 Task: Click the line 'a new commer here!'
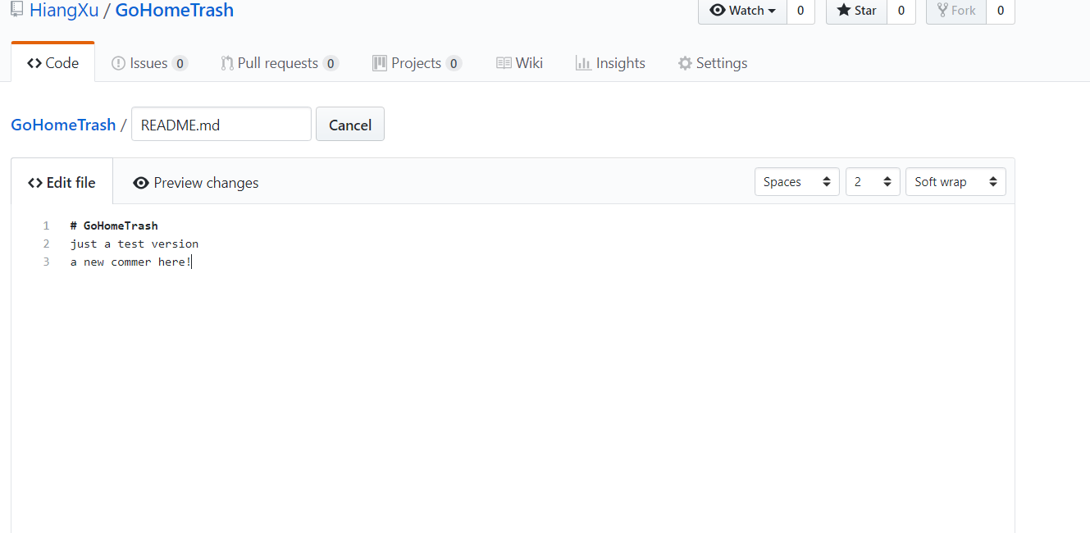click(x=131, y=262)
